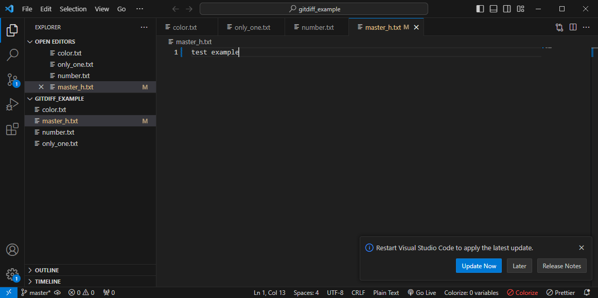Click Ln 1, Col 13 position indicator
The image size is (598, 298).
click(270, 293)
